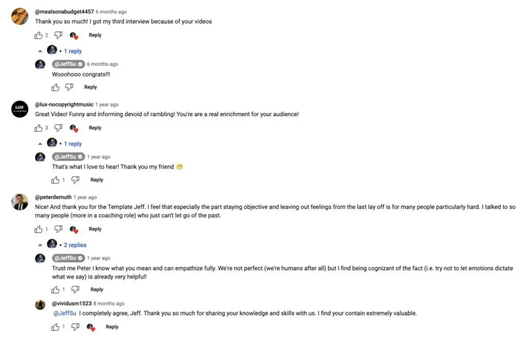Like @peterdemuth's comment about the template
Screen dimensions: 524x337
point(38,229)
